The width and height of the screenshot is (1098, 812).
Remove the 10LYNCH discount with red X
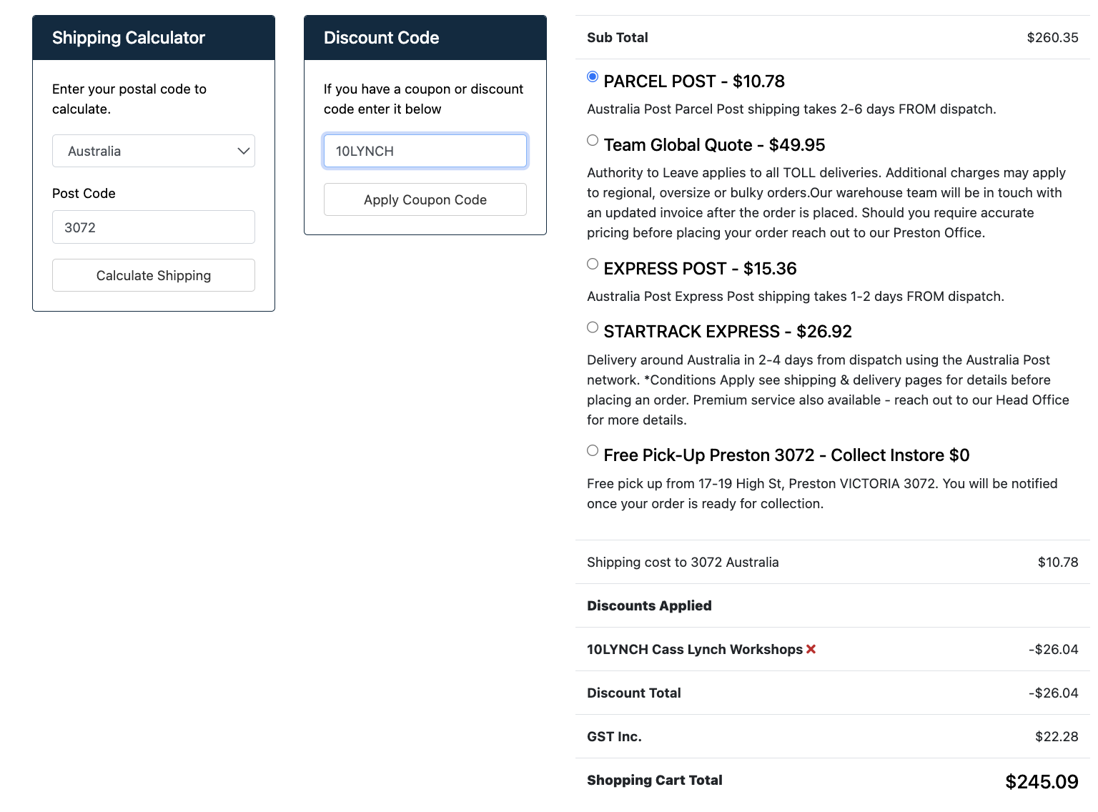811,649
